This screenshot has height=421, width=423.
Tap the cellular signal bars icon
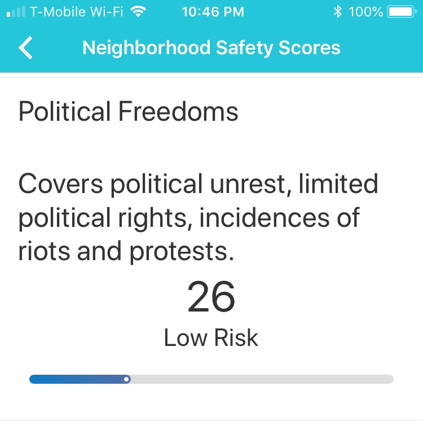pos(16,12)
